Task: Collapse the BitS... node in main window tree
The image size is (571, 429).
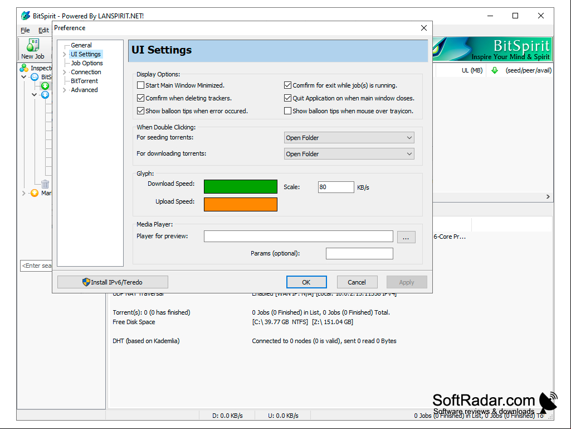Action: coord(24,77)
